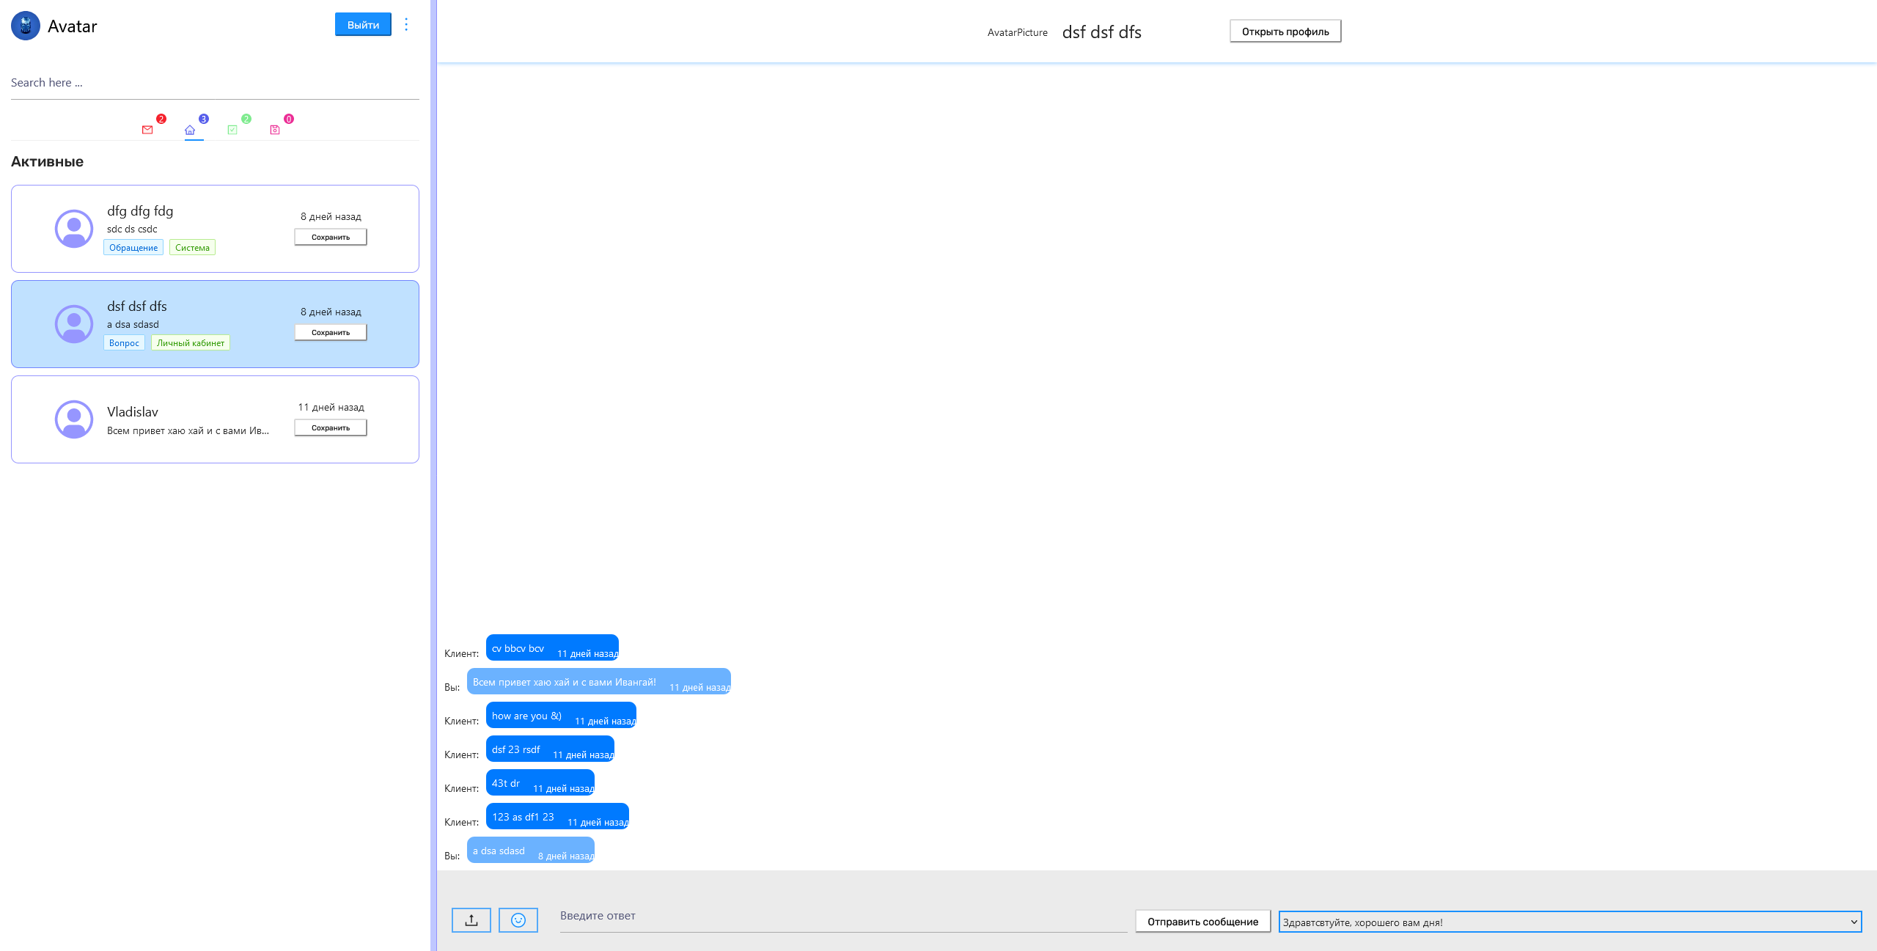
Task: Click the avatar of dsf dsf dfs chat
Action: (x=74, y=324)
